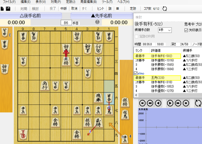Click the 定跡 toolbar button
The width and height of the screenshot is (202, 144).
point(133,9)
